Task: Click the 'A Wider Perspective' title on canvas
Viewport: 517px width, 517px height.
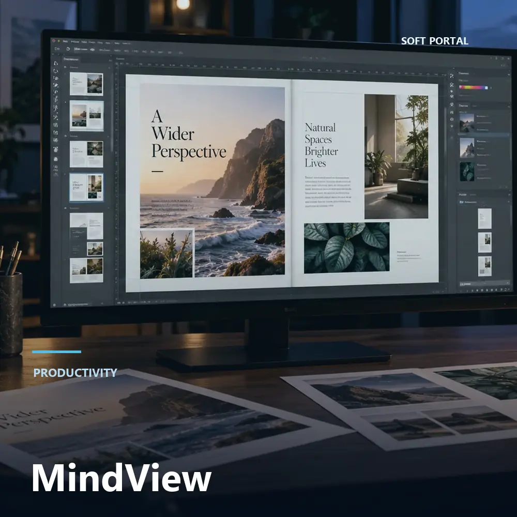Action: click(x=189, y=134)
